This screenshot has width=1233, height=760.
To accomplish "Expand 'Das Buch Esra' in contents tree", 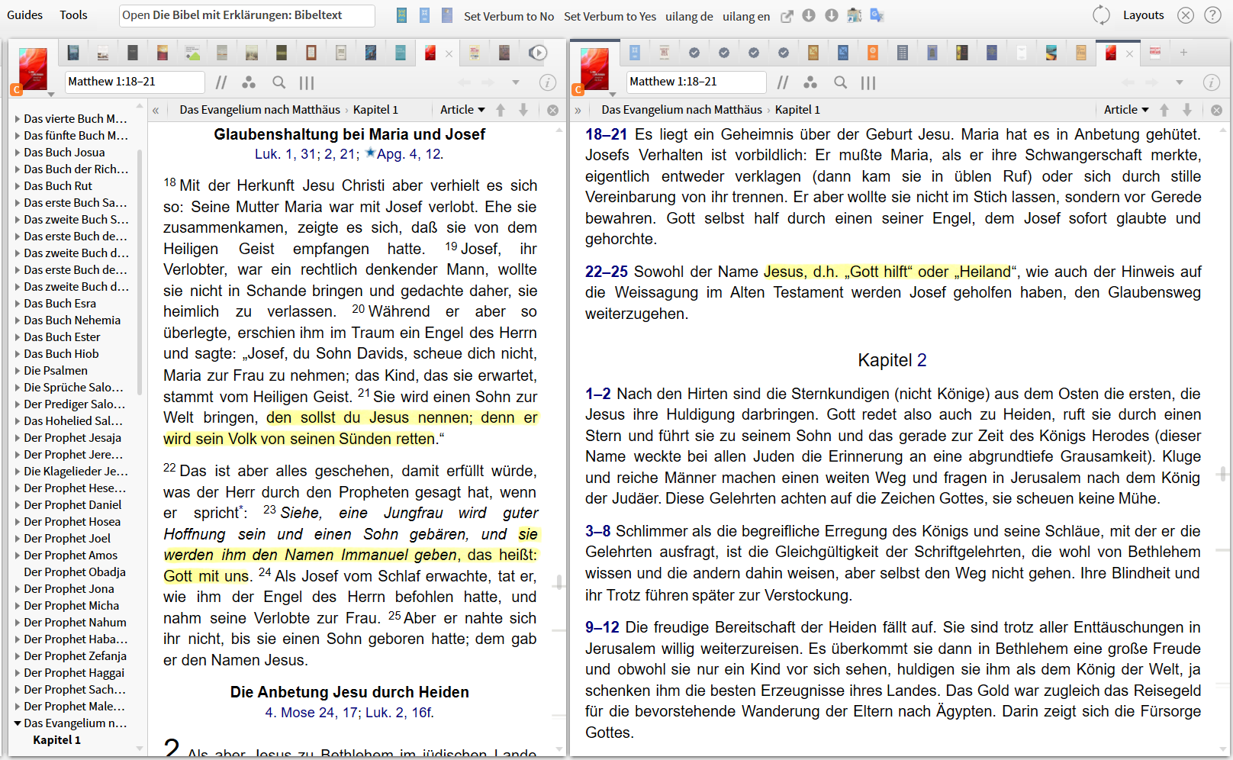I will (x=18, y=304).
